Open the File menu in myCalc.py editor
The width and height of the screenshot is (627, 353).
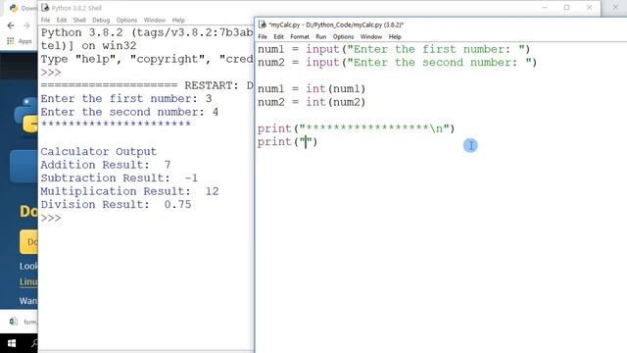pos(263,37)
